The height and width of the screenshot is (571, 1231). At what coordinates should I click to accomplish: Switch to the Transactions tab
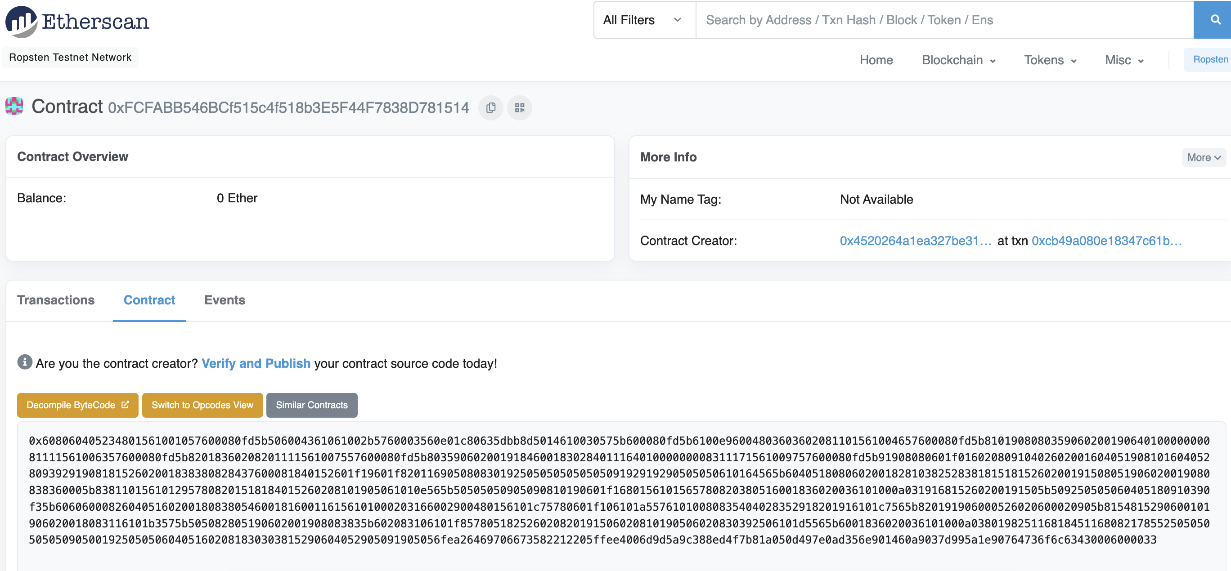[56, 299]
